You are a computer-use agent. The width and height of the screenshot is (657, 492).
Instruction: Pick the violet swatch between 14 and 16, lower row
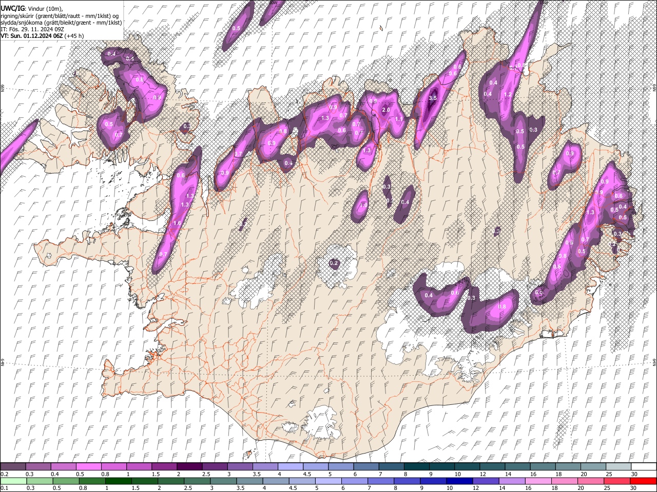512,481
